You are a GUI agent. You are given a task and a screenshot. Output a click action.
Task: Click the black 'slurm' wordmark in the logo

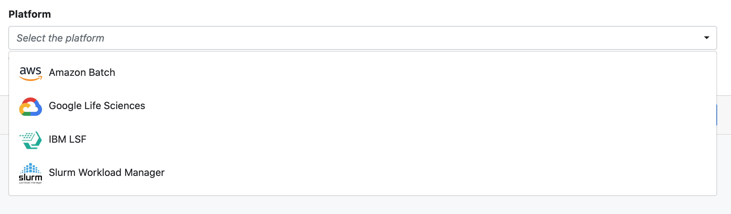click(31, 178)
